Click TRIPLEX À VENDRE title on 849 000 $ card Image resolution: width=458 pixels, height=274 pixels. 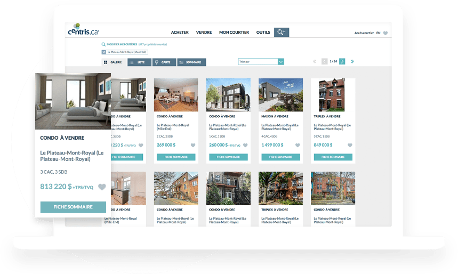click(327, 116)
